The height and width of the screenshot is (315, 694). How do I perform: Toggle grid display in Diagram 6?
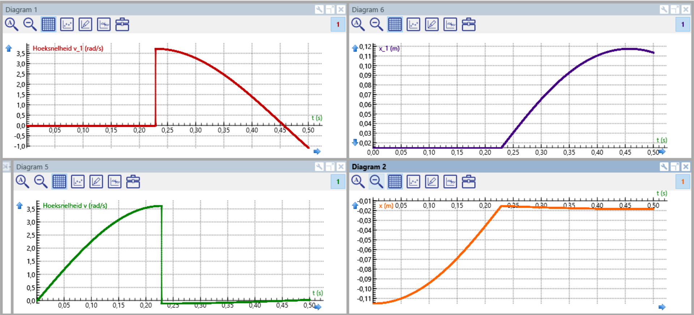395,25
